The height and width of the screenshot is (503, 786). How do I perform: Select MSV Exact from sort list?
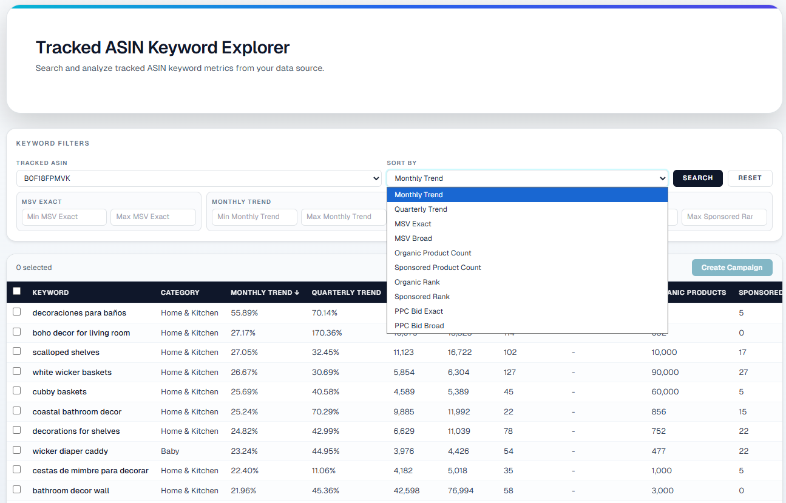pyautogui.click(x=413, y=224)
